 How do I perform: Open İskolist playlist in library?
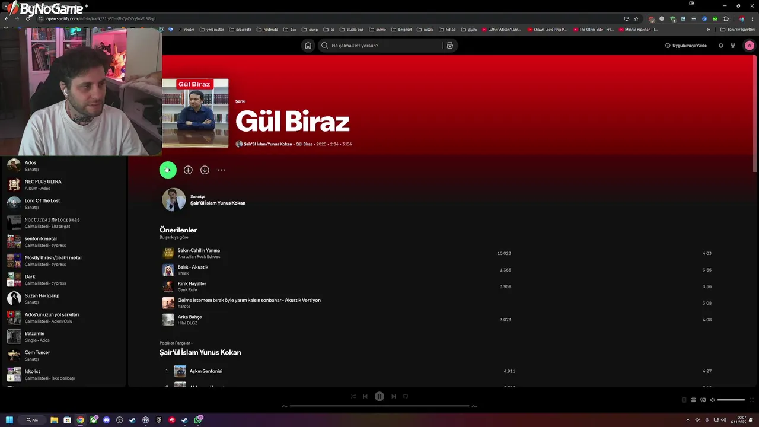64,374
